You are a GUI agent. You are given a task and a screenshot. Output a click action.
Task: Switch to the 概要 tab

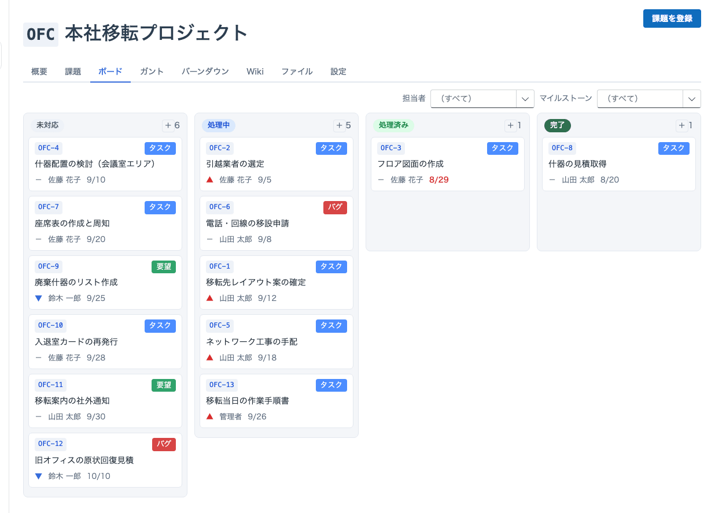pyautogui.click(x=39, y=72)
